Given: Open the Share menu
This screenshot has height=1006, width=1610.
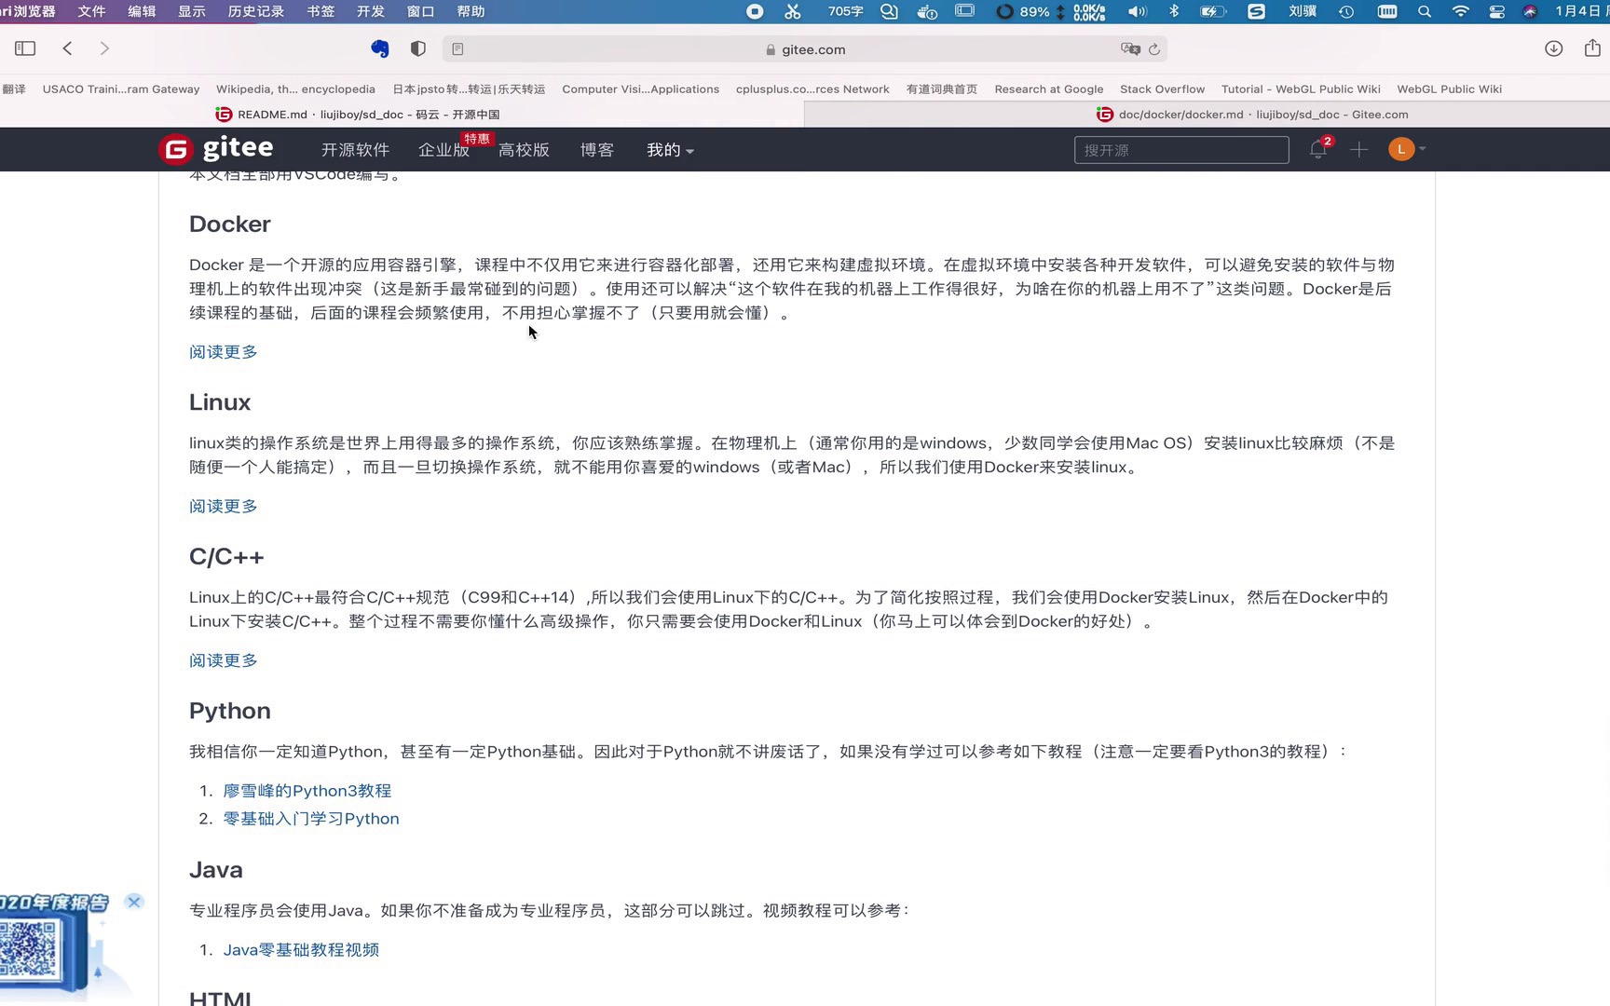Looking at the screenshot, I should tap(1592, 48).
